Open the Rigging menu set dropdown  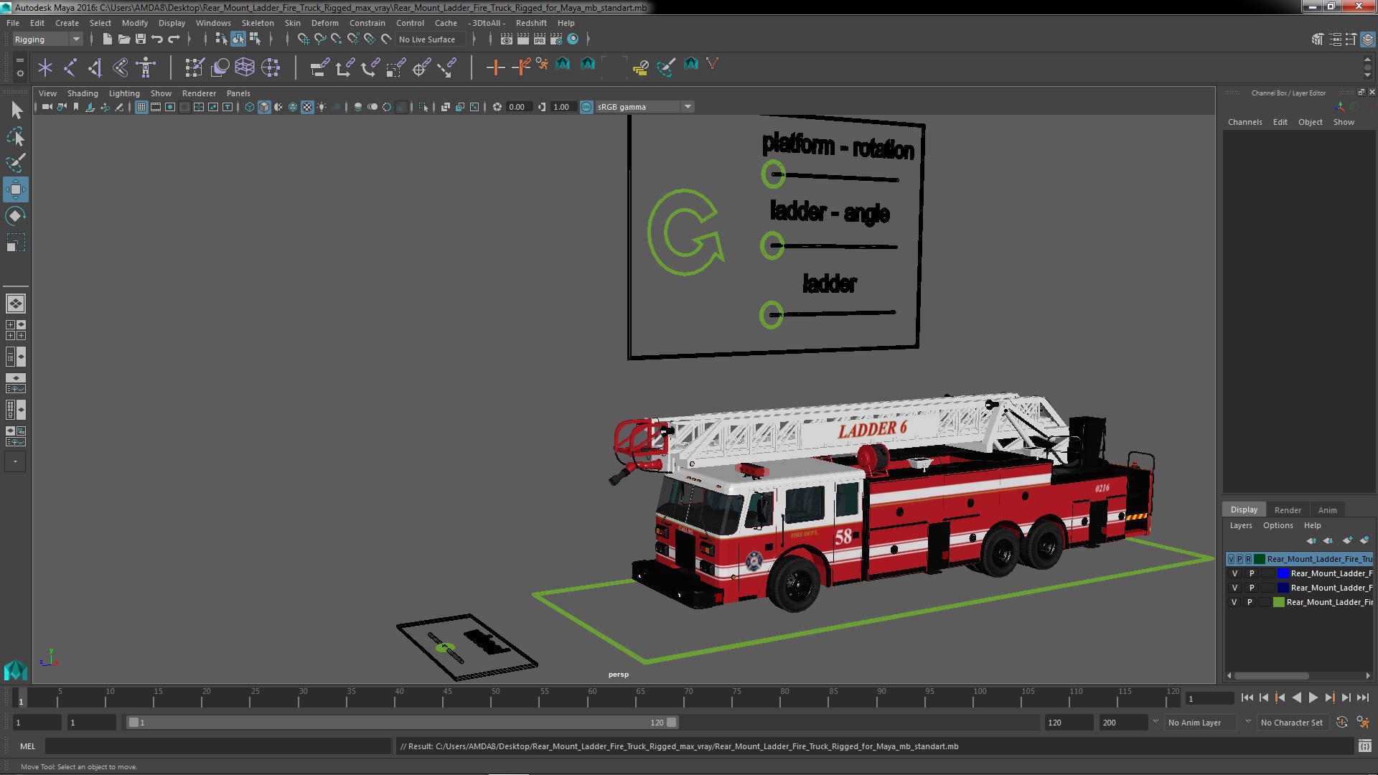tap(47, 39)
